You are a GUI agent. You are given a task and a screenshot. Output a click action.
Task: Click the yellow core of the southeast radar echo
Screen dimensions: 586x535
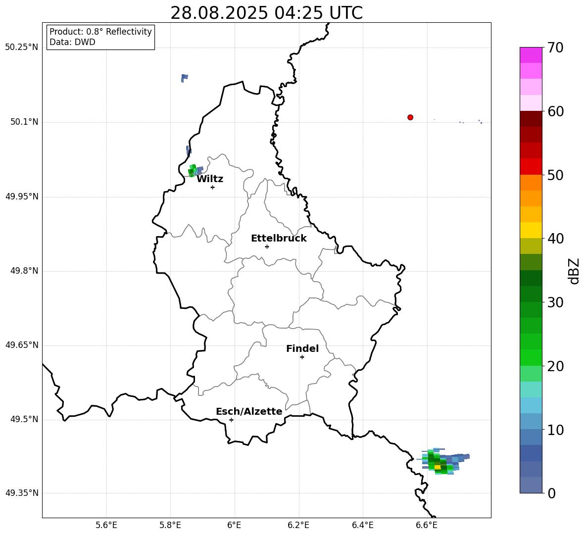coord(437,467)
